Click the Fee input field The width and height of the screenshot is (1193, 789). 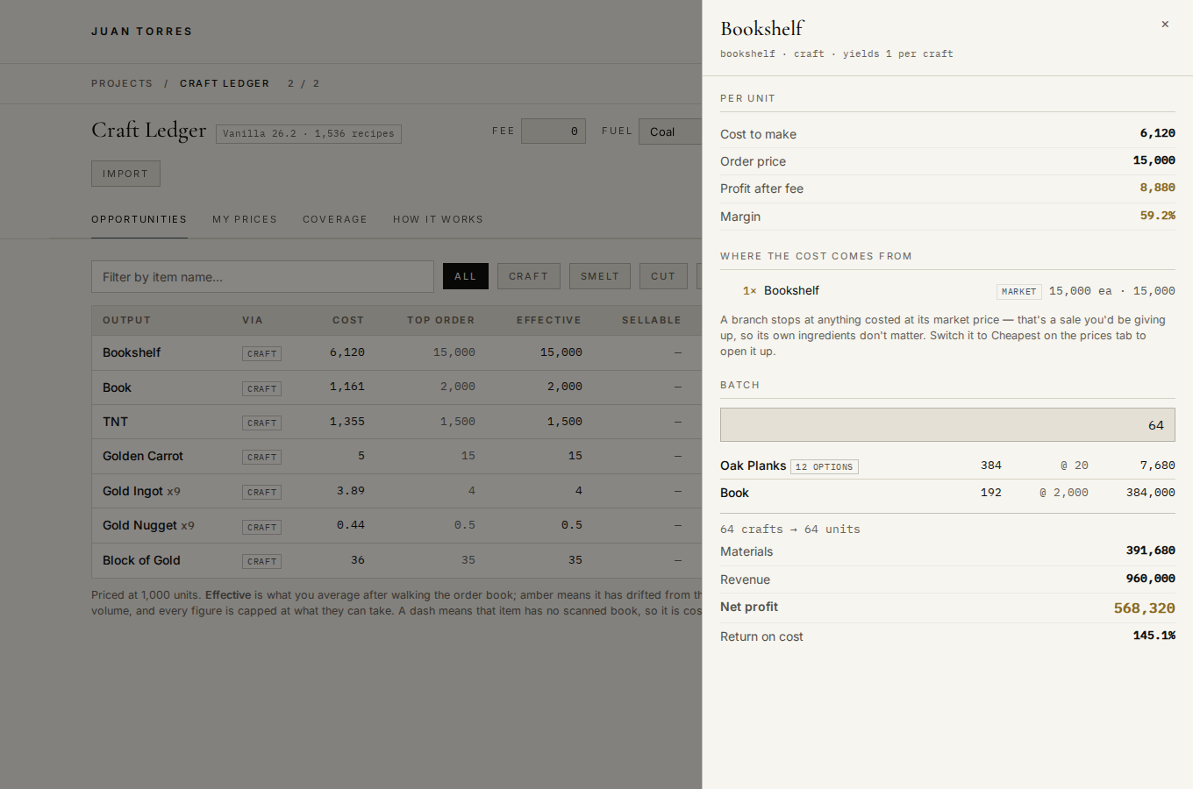point(554,131)
